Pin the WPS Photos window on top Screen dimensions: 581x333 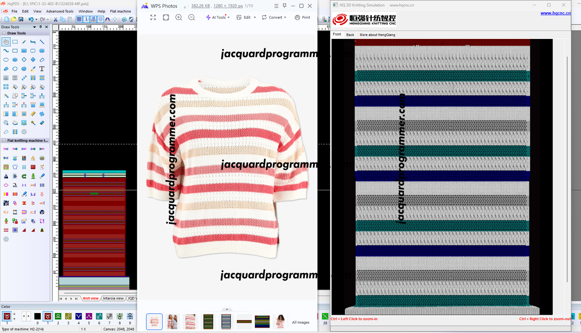click(x=284, y=6)
